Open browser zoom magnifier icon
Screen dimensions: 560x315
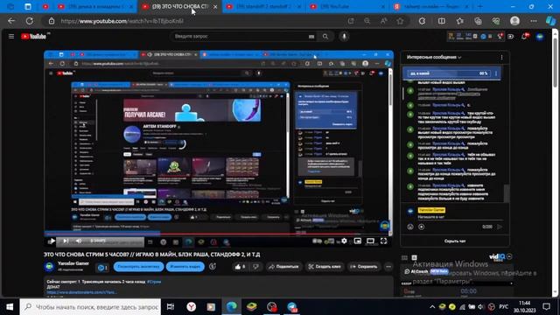[367, 21]
